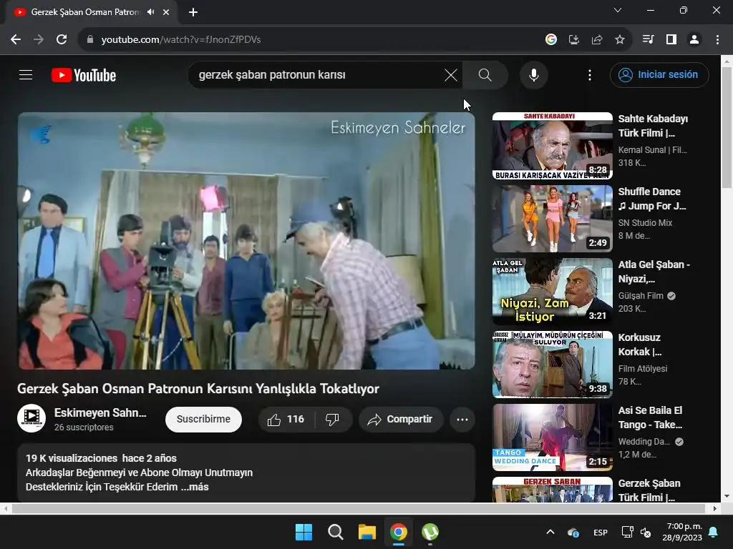Expand description with ...más
This screenshot has height=549, width=733.
(195, 487)
